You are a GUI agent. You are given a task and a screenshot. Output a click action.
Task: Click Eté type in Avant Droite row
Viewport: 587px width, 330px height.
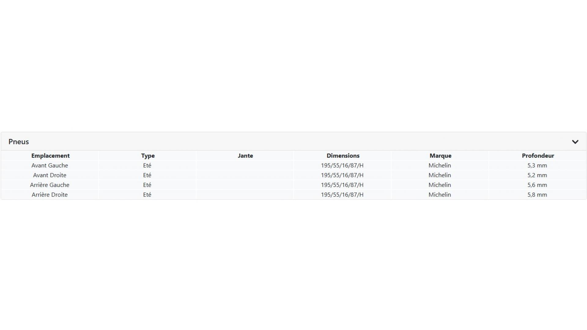147,175
